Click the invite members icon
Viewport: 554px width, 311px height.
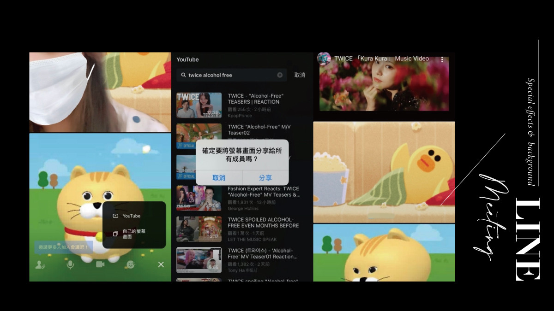click(41, 264)
